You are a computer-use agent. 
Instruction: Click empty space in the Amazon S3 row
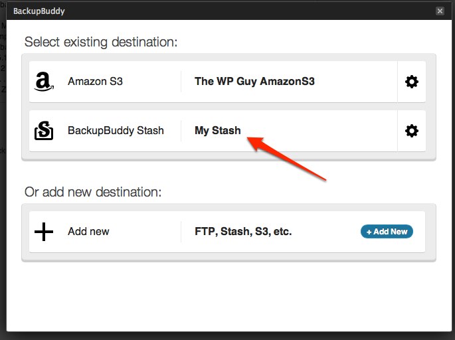coord(354,82)
